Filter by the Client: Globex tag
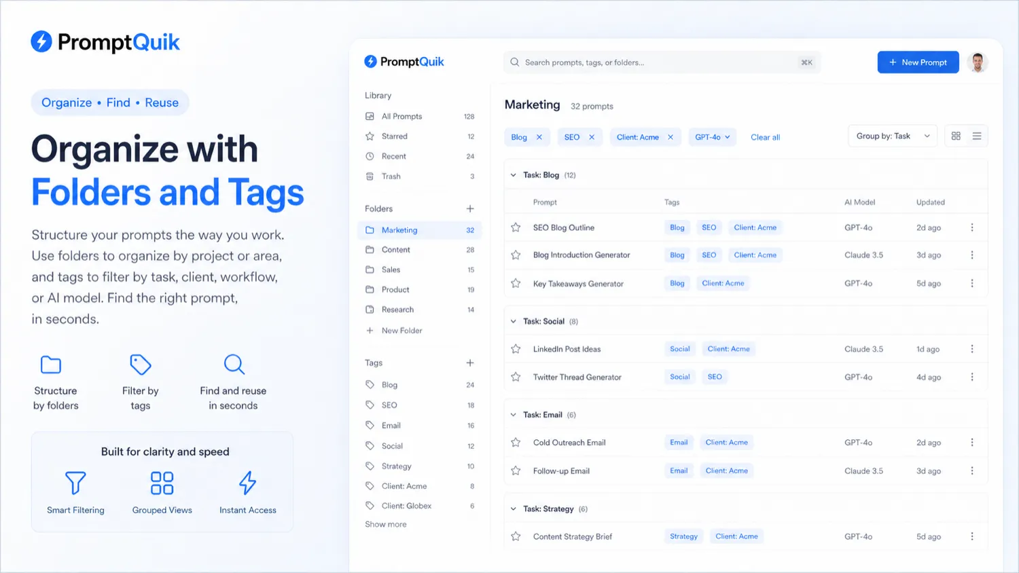The width and height of the screenshot is (1019, 573). (419, 506)
